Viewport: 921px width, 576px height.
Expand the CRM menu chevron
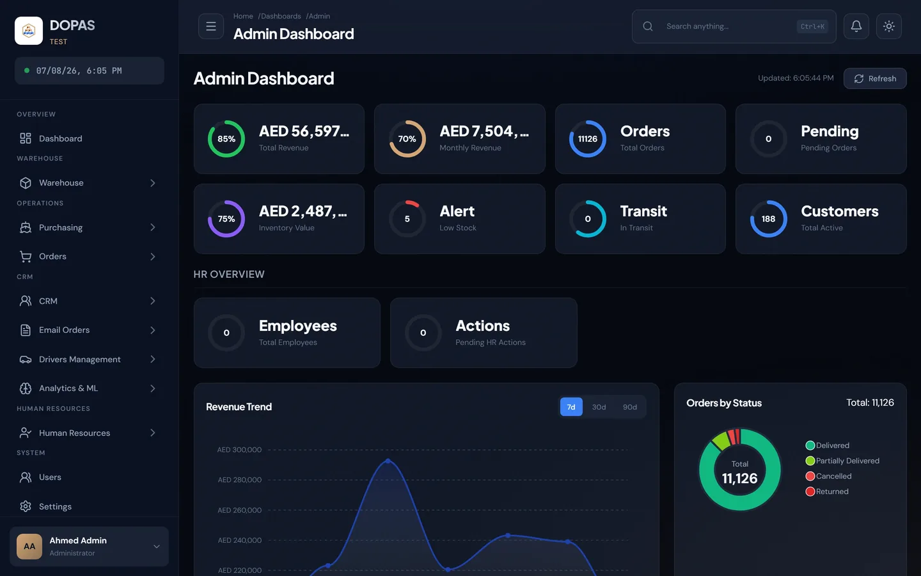tap(153, 301)
